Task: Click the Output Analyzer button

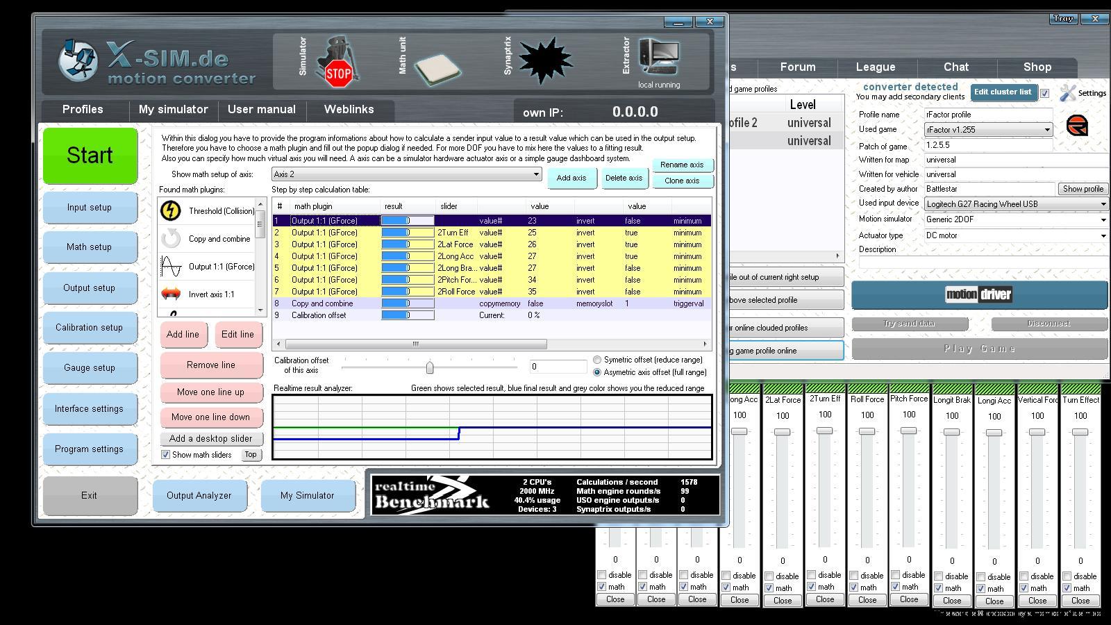Action: click(199, 496)
